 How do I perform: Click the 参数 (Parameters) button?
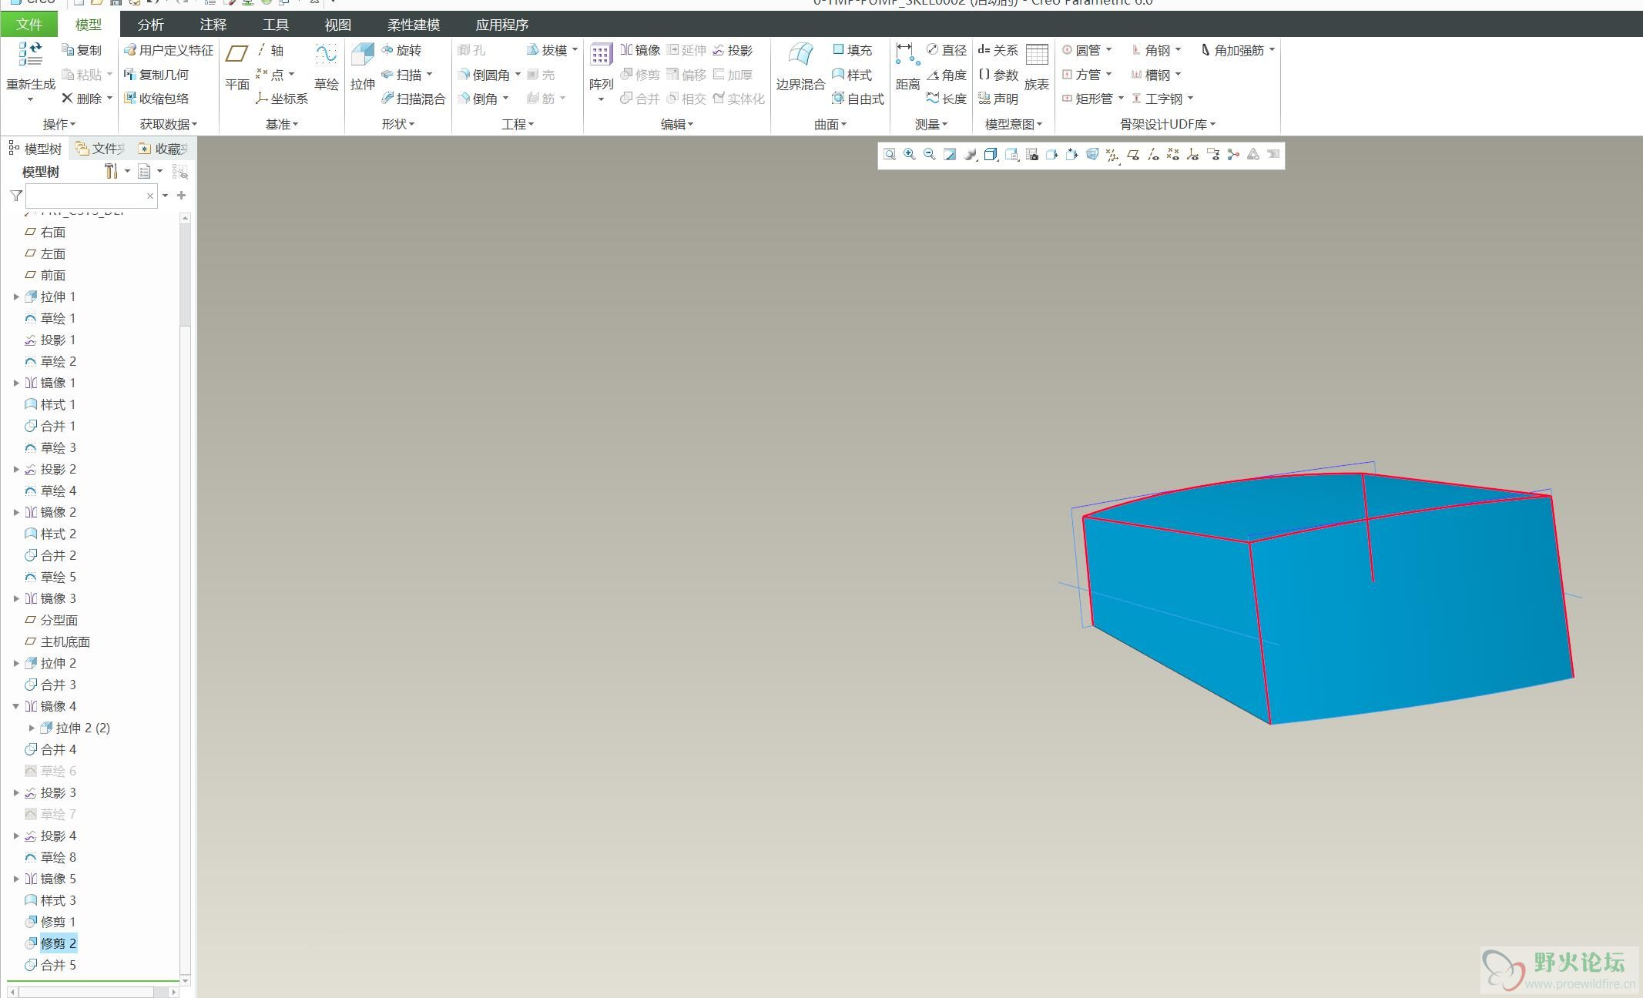(998, 75)
